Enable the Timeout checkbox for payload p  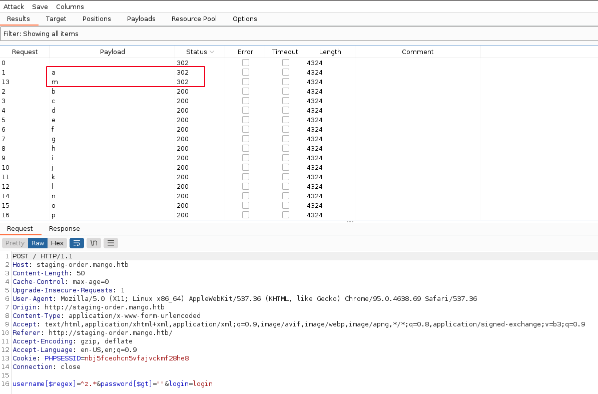pyautogui.click(x=285, y=215)
